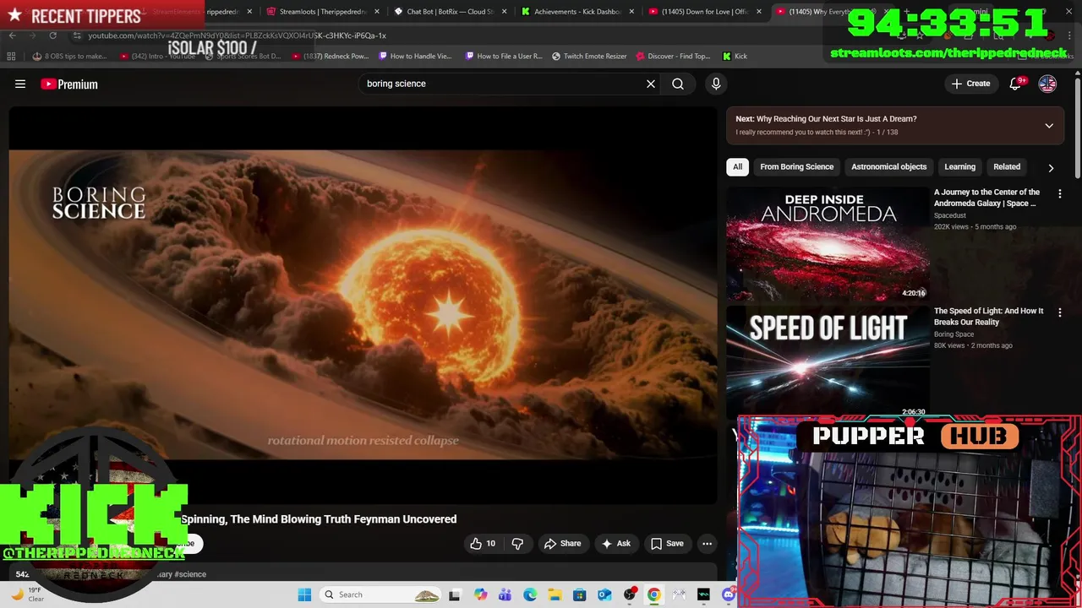Open Windows Start menu
The image size is (1082, 608).
pos(304,594)
